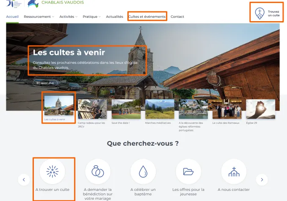Screen dimensions: 287x201
Task: Expand the Activités dropdown menu
Action: pos(69,17)
